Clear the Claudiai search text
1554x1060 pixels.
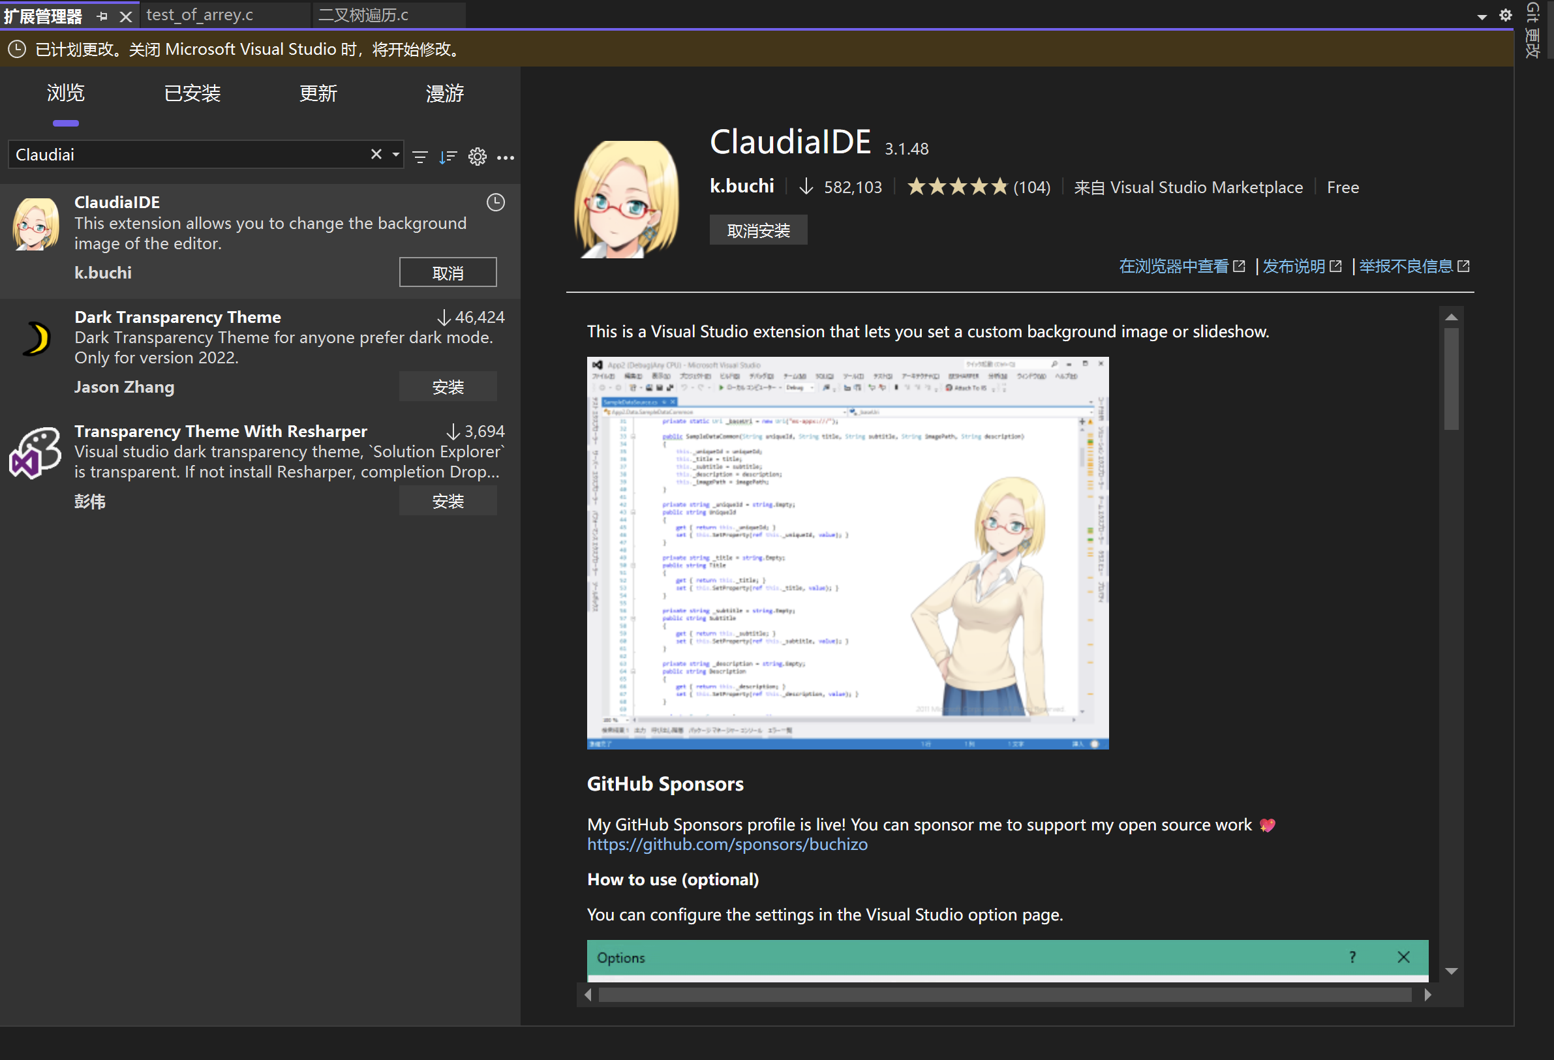pos(376,155)
